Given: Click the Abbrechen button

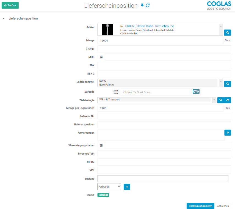Looking at the screenshot, I should (x=223, y=206).
